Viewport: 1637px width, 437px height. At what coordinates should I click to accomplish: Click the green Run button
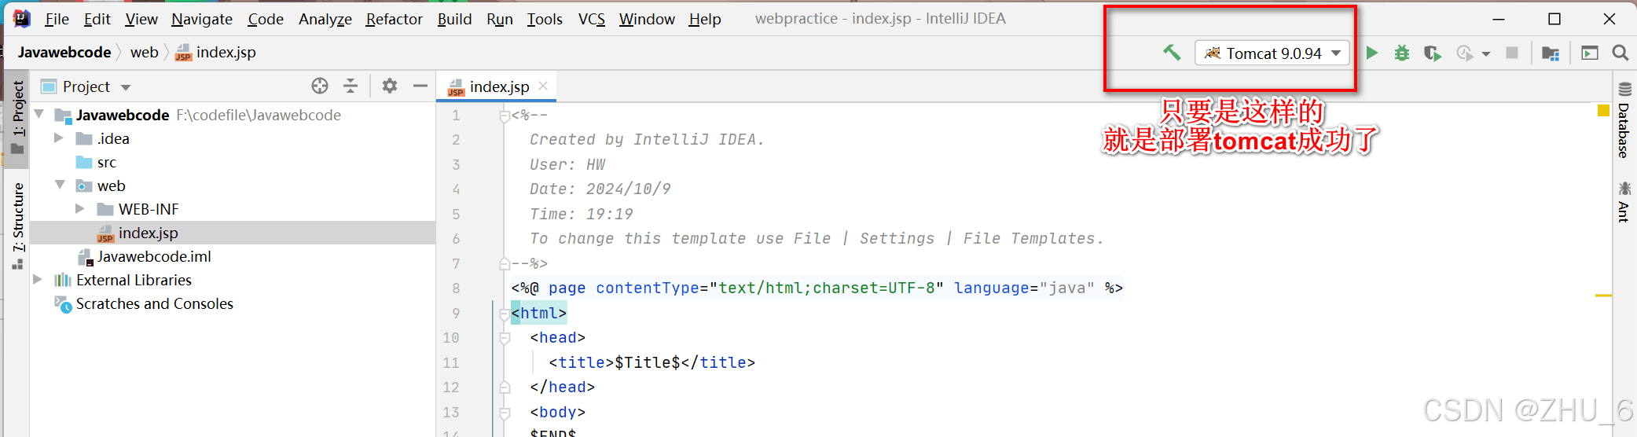[x=1372, y=53]
